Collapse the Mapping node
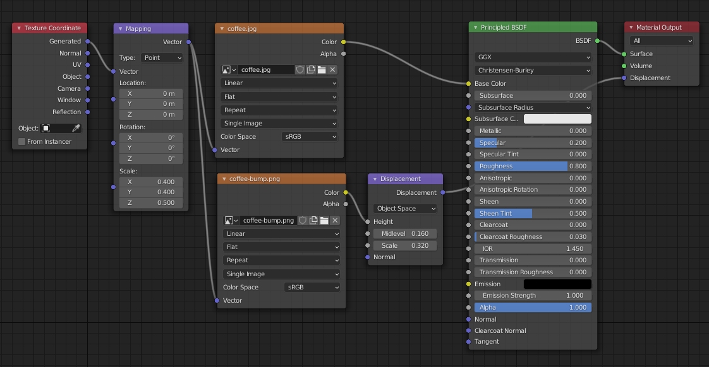 120,28
